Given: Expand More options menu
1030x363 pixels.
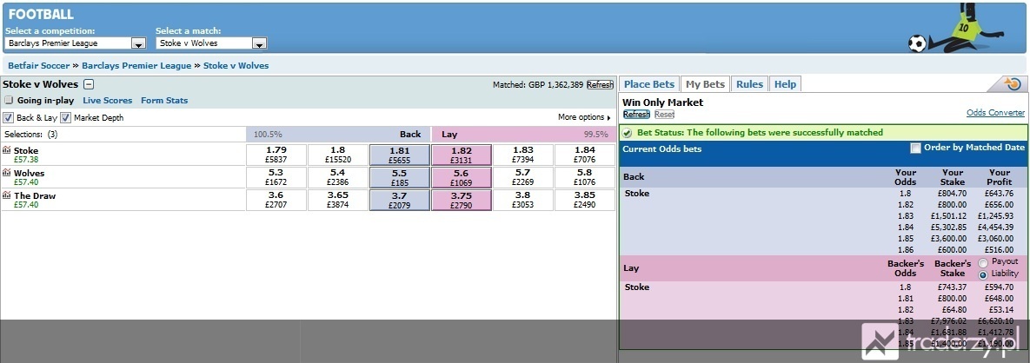Looking at the screenshot, I should (584, 117).
